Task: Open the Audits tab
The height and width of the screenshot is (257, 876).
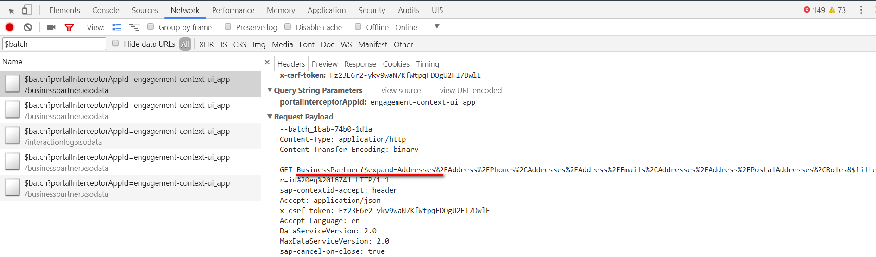Action: pos(409,10)
